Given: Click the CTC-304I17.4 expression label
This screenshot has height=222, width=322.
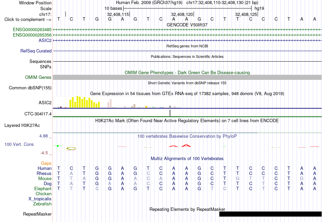Looking at the screenshot, I should click(38, 114).
